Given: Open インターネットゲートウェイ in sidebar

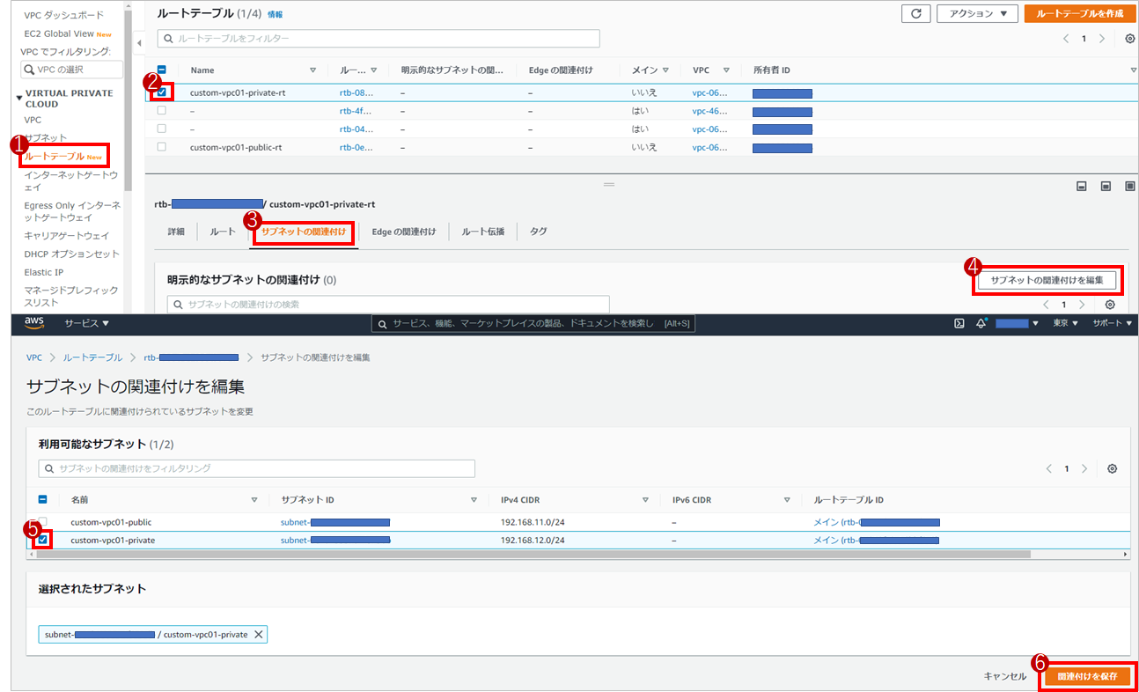Looking at the screenshot, I should 70,180.
